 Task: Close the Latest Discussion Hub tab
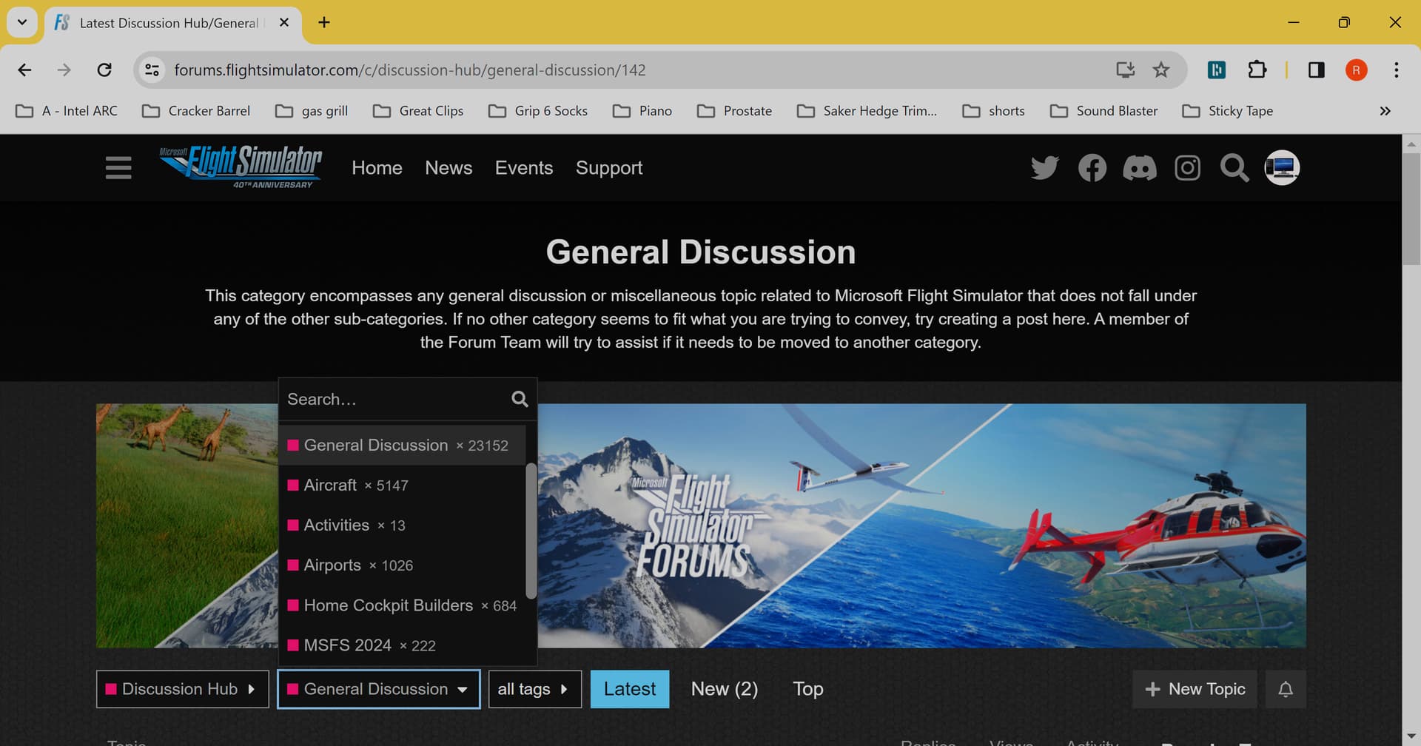coord(284,22)
